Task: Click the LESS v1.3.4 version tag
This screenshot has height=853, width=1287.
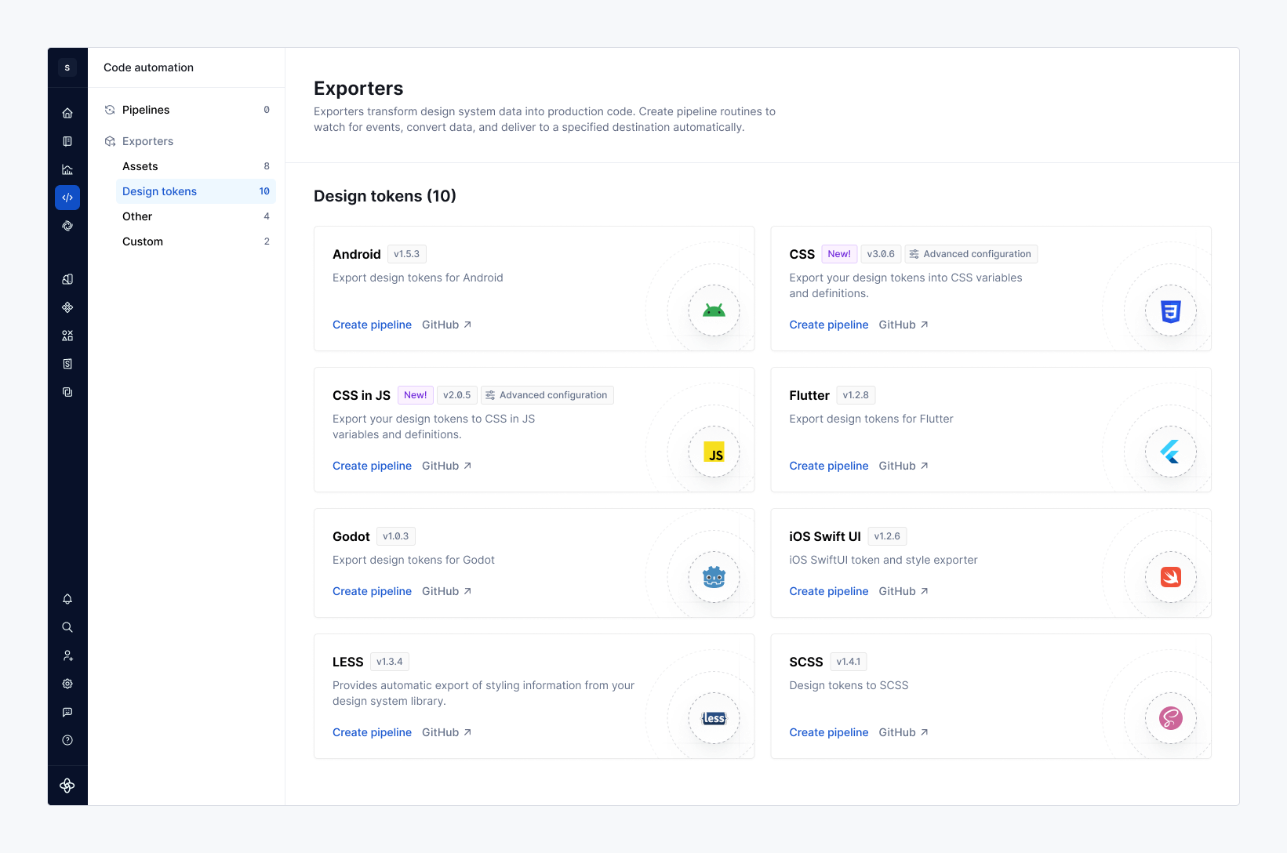Action: tap(390, 662)
